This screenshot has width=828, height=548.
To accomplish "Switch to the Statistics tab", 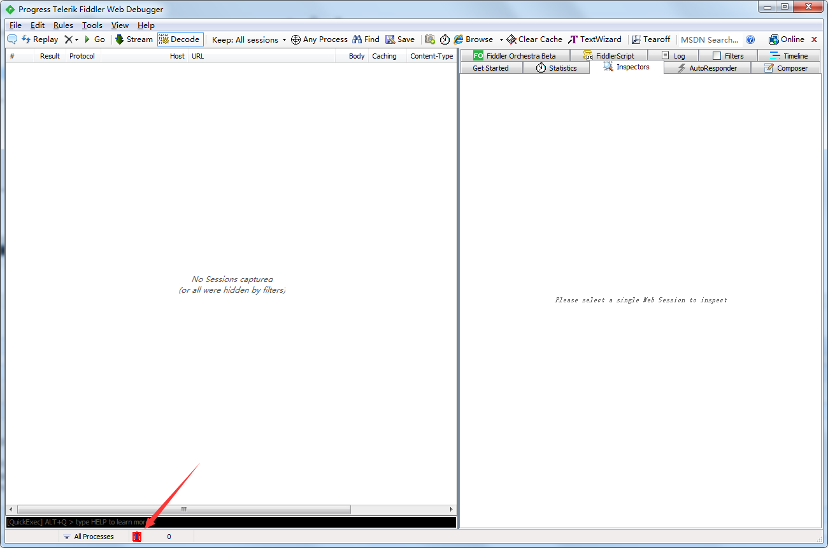I will point(556,68).
